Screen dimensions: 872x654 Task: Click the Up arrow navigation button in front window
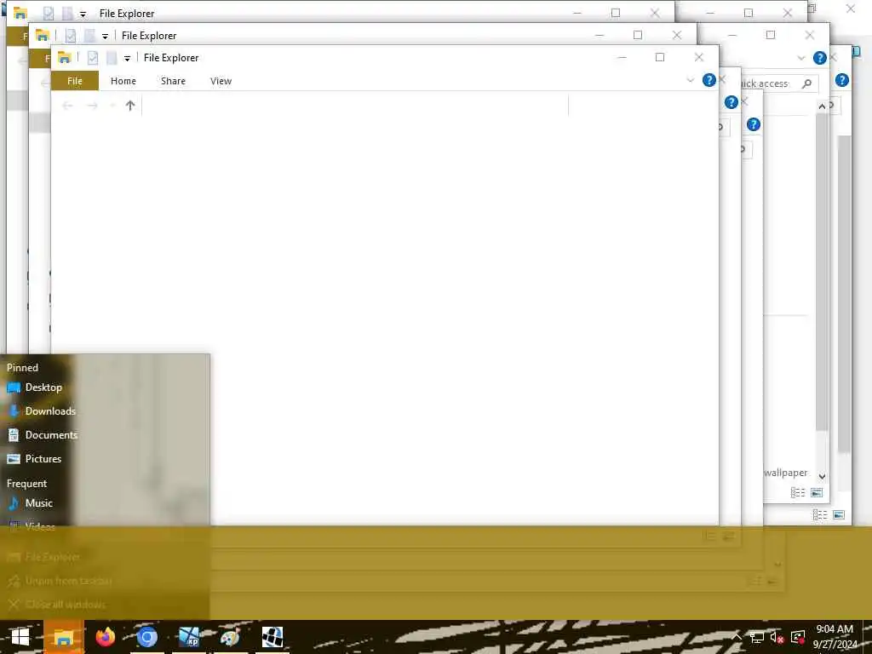click(130, 105)
